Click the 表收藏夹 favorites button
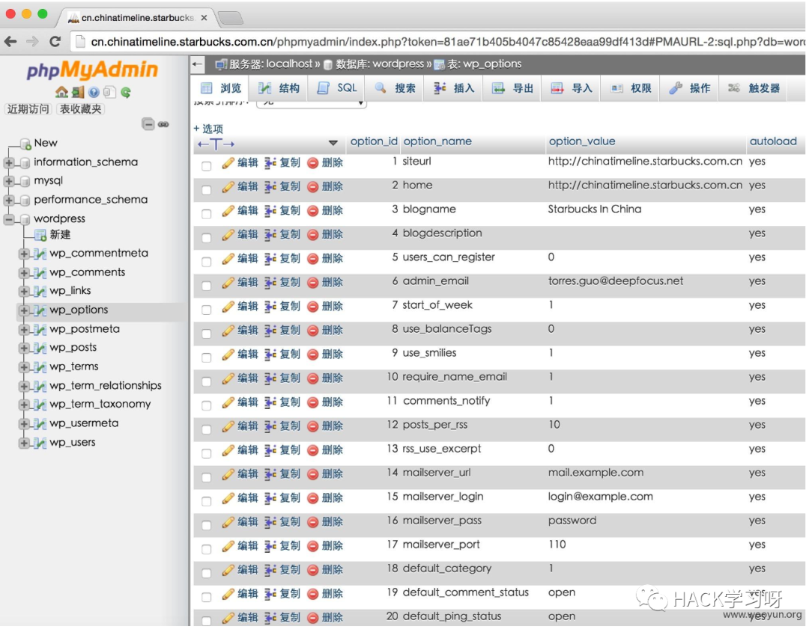 pos(80,109)
